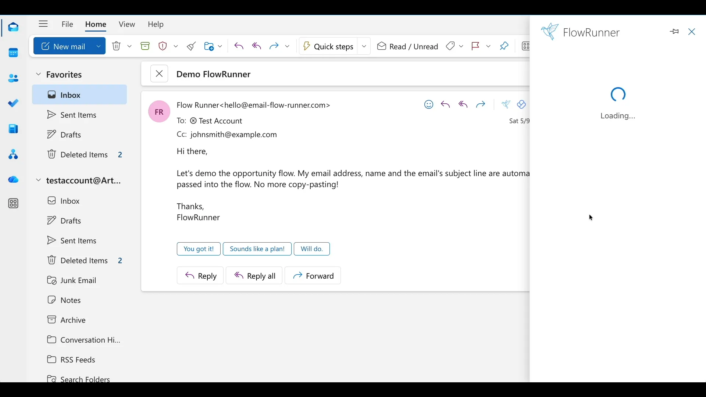Image resolution: width=706 pixels, height=397 pixels.
Task: Open the Help ribbon tab
Action: [x=156, y=25]
